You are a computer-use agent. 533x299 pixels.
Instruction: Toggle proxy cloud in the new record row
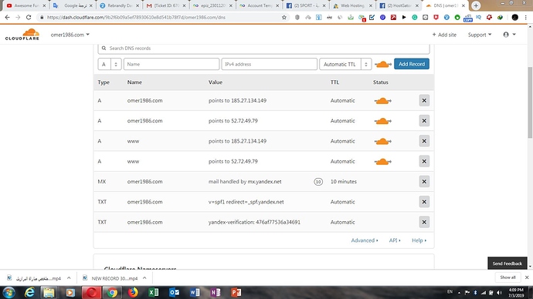tap(382, 64)
